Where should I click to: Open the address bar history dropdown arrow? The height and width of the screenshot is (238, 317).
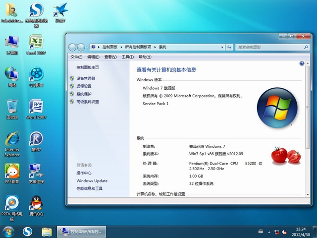coord(222,47)
